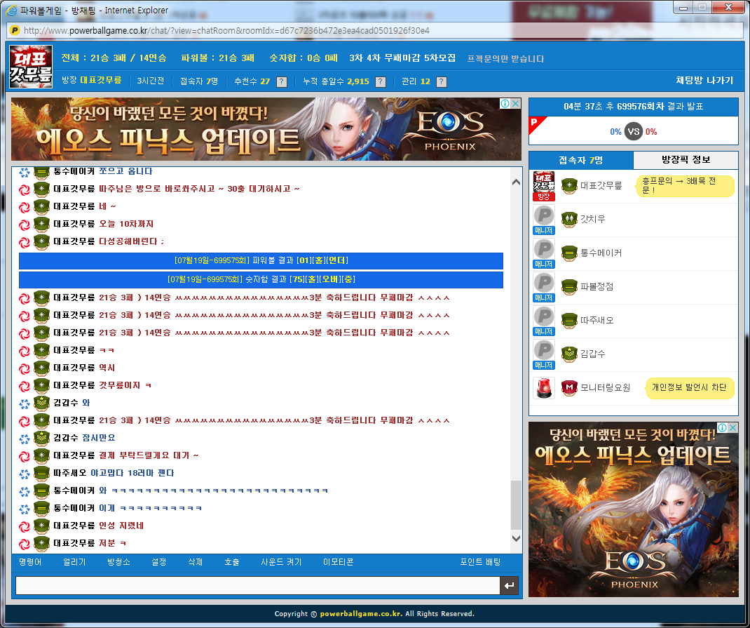The image size is (750, 628).
Task: Open ad info icon on right-side ad
Action: [722, 427]
